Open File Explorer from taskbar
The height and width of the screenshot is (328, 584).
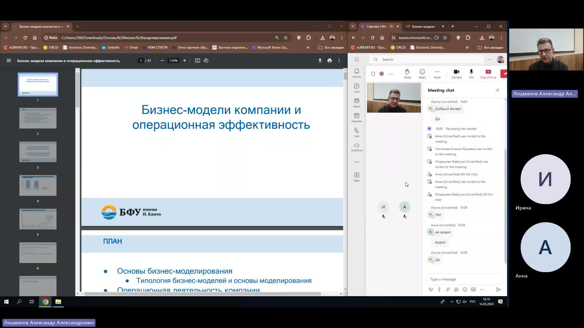(58, 302)
